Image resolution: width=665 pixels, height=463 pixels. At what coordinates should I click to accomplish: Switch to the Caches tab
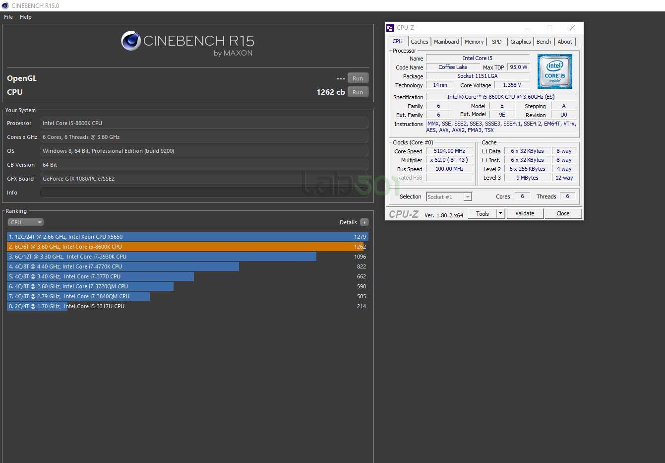(419, 42)
